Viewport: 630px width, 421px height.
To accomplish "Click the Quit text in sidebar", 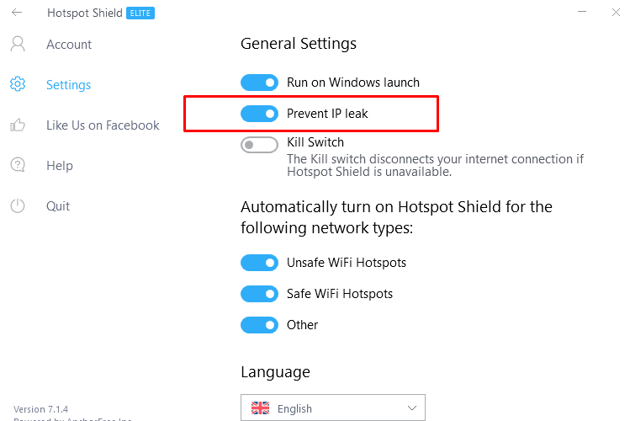I will [58, 206].
